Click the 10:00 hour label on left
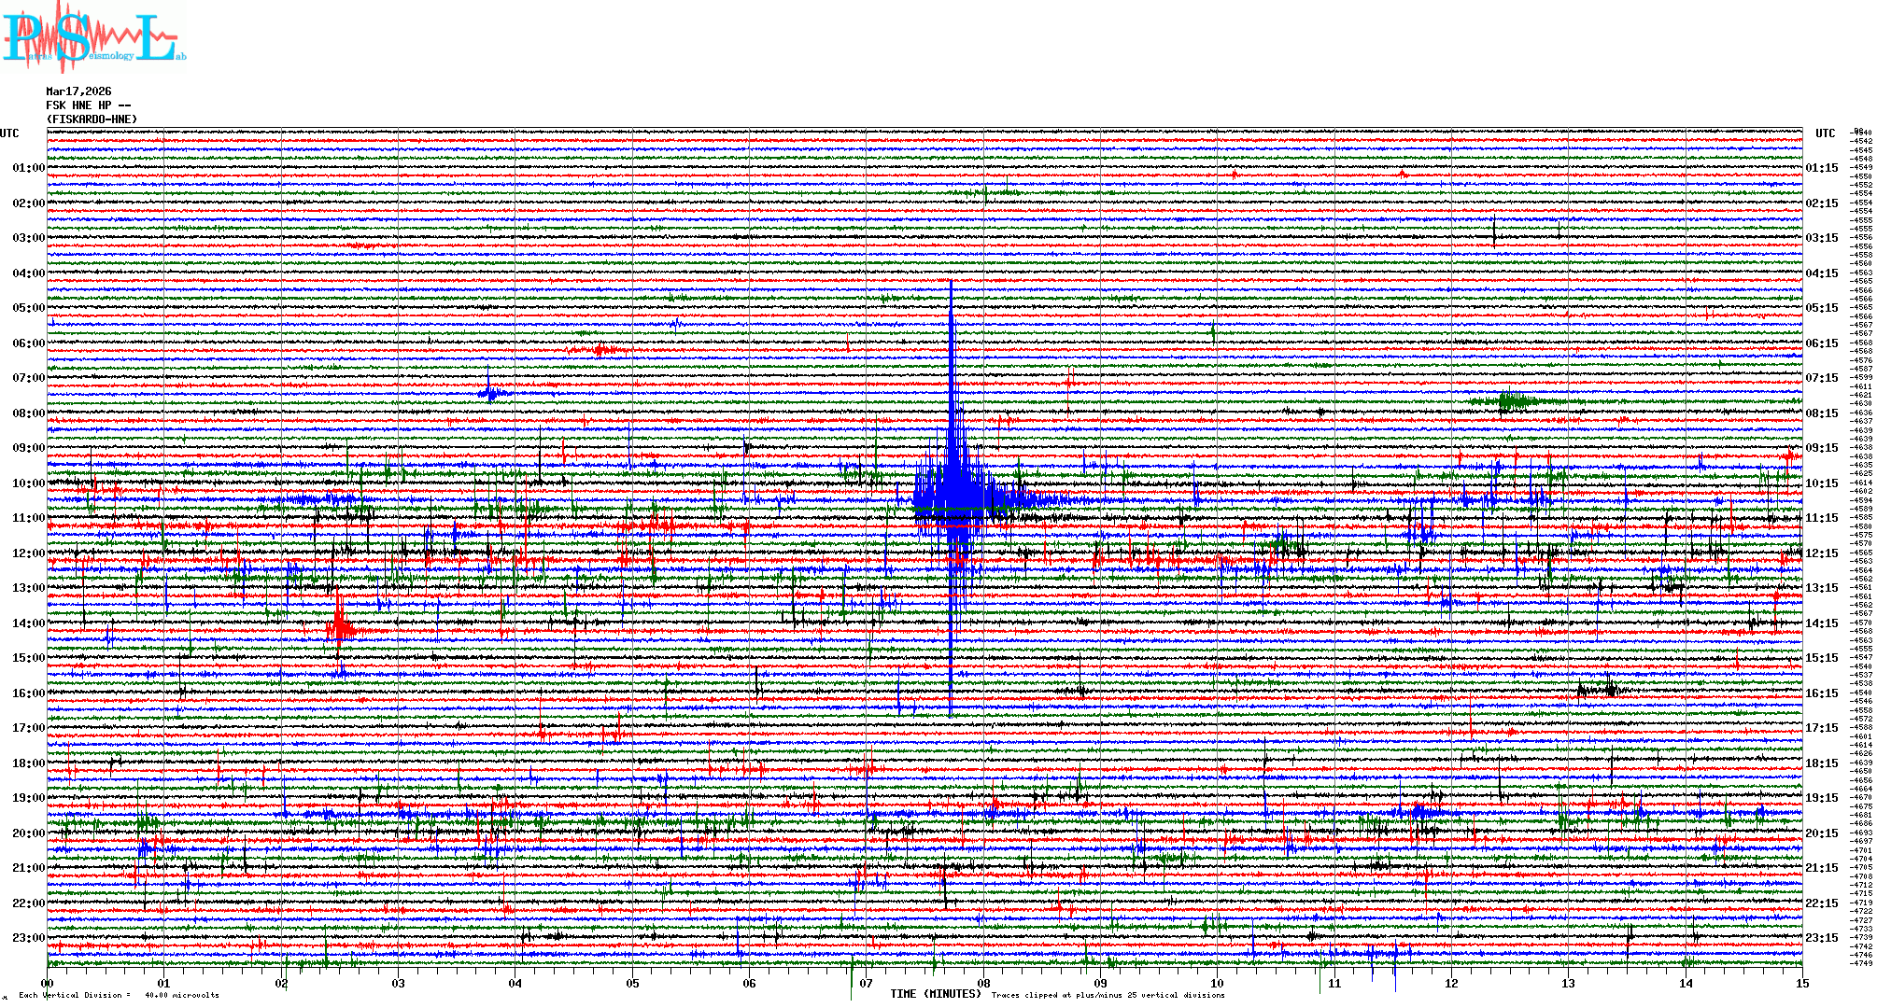The height and width of the screenshot is (1008, 1877). (28, 483)
